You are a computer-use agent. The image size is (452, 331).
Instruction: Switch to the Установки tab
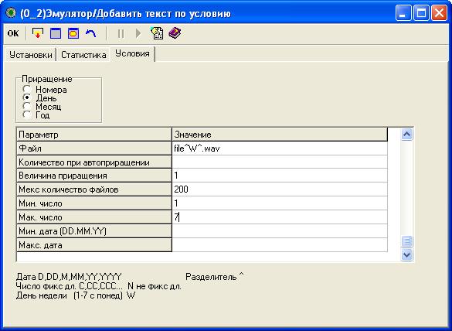point(31,55)
